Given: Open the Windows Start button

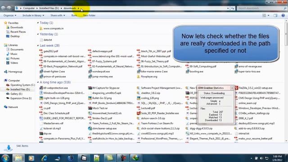Looking at the screenshot, I should tap(5, 158).
